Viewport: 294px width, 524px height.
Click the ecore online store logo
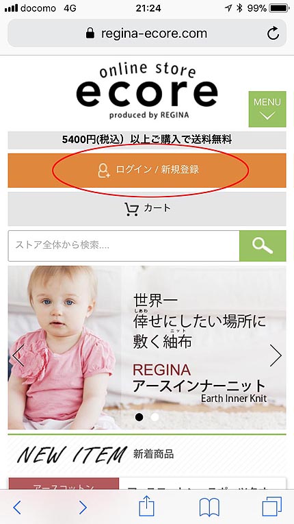pos(147,90)
